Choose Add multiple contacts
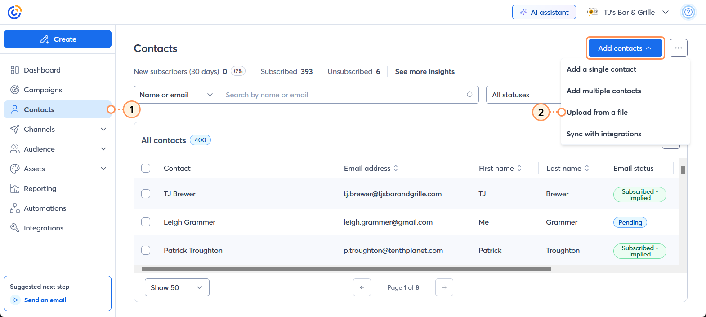Image resolution: width=706 pixels, height=317 pixels. pyautogui.click(x=603, y=91)
